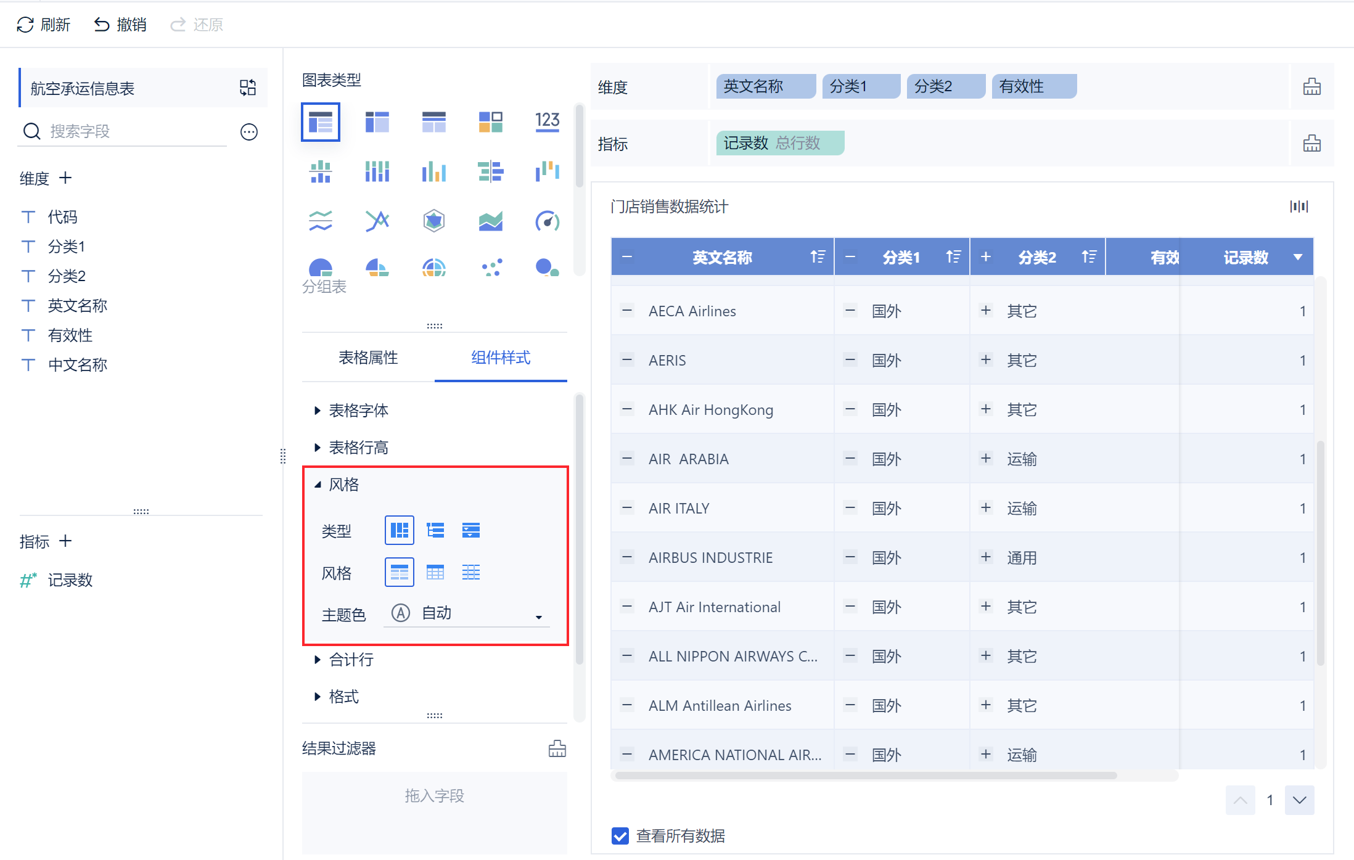
Task: Click the 撤销 undo button
Action: 120,25
